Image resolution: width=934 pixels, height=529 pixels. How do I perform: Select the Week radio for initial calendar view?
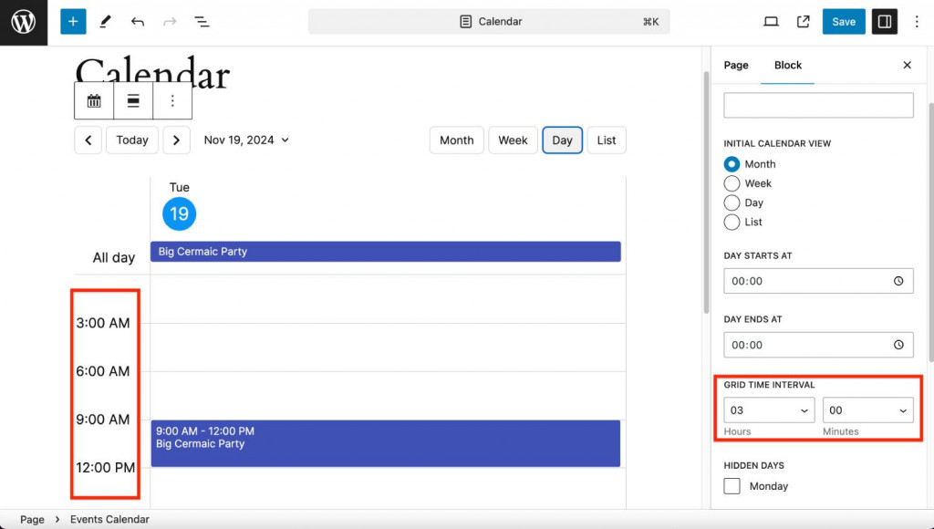[732, 182]
